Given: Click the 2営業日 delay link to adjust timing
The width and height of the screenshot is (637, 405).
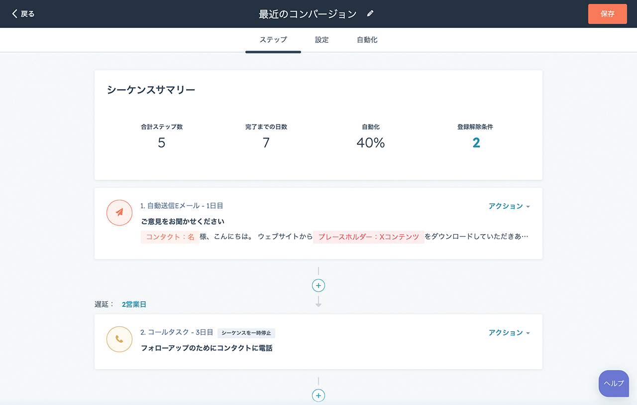Looking at the screenshot, I should pos(134,304).
